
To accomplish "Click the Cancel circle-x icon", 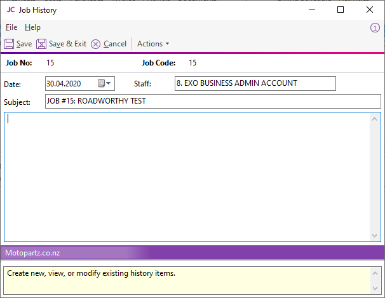I will (95, 44).
